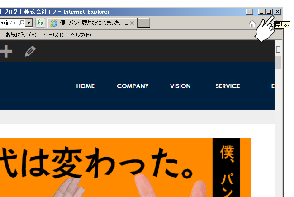This screenshot has width=294, height=197.
Task: Open the お気に入り(A) favorites menu
Action: tap(21, 35)
